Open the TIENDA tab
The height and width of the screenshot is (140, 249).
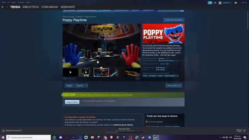pyautogui.click(x=15, y=7)
